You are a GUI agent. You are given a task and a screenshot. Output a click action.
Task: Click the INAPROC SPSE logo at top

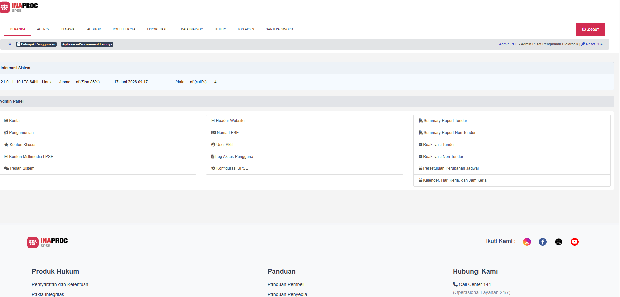click(19, 7)
